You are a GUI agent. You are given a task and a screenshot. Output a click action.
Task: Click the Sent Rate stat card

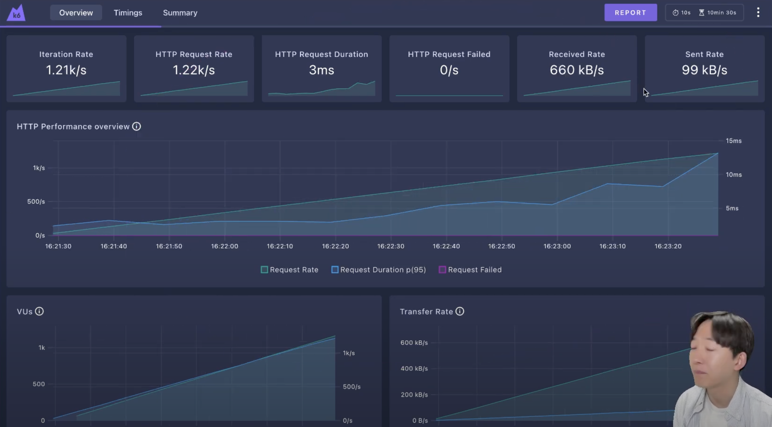pos(704,69)
